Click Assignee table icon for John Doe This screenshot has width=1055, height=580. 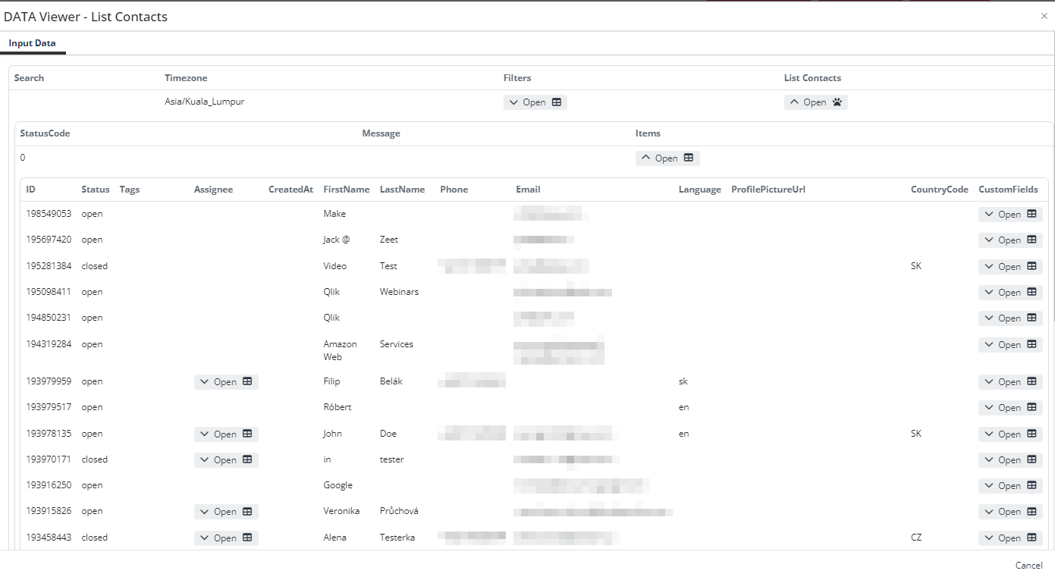(247, 434)
